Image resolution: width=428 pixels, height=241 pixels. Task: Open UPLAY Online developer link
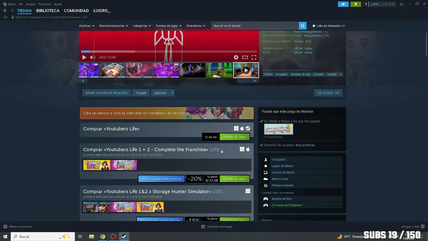coord(303,49)
